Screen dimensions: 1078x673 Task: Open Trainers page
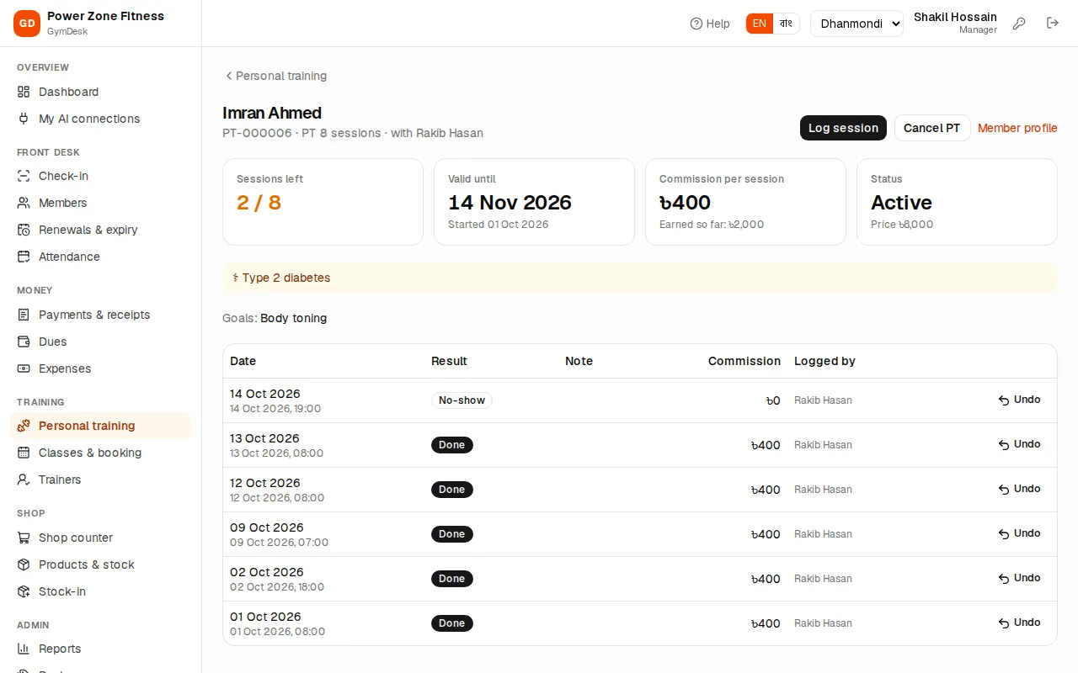(101, 480)
